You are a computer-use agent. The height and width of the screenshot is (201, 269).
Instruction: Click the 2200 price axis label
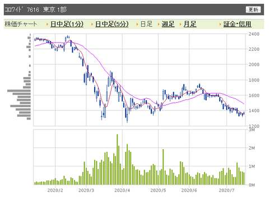pos(254,49)
